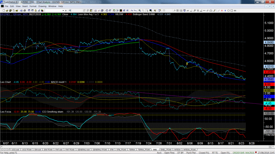
Task: Open the Help menu
Action: (60, 6)
